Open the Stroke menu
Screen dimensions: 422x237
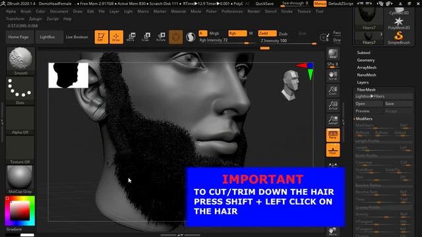[x=287, y=12]
